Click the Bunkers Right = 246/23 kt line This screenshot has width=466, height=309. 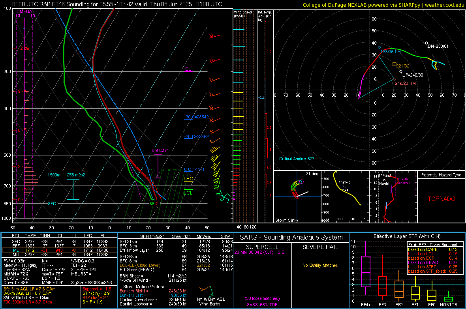tap(153, 291)
